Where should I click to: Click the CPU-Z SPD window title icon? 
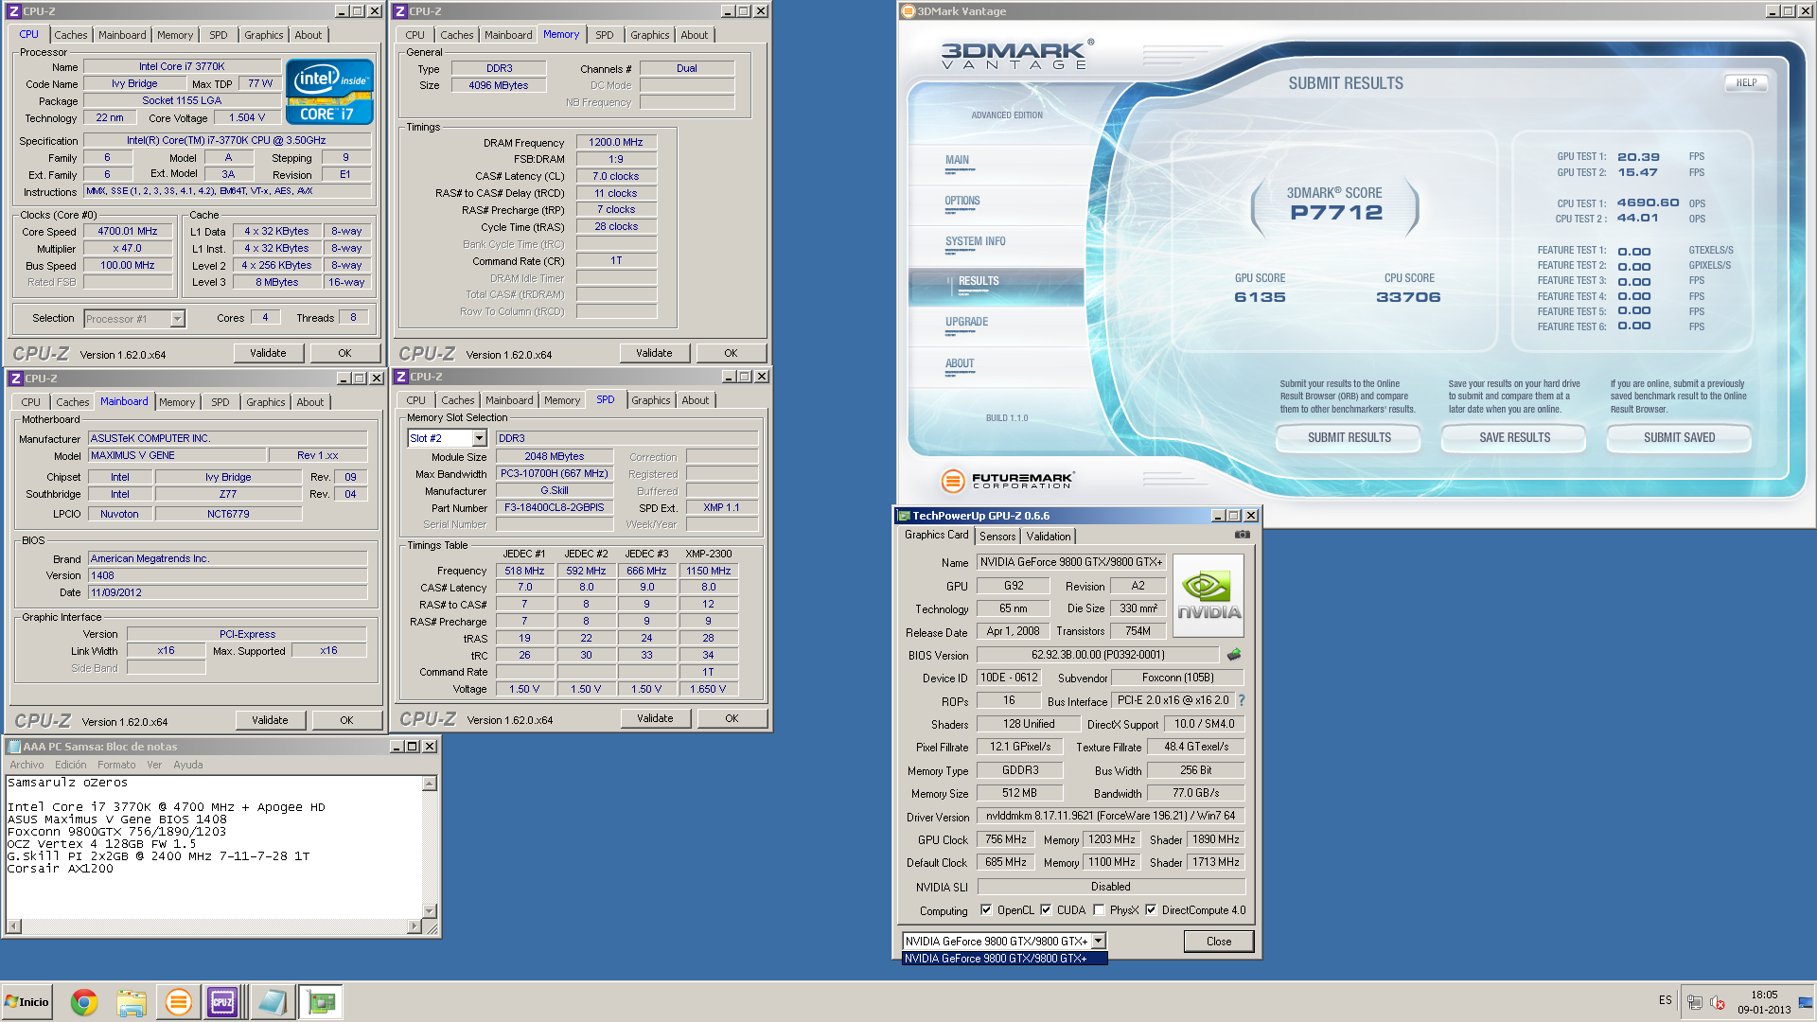(x=401, y=377)
